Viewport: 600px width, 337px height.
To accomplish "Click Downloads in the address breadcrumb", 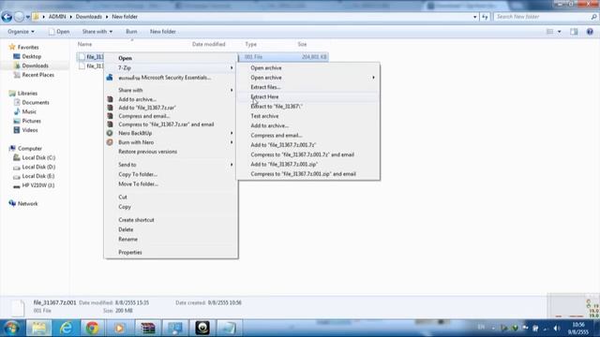I will click(89, 17).
